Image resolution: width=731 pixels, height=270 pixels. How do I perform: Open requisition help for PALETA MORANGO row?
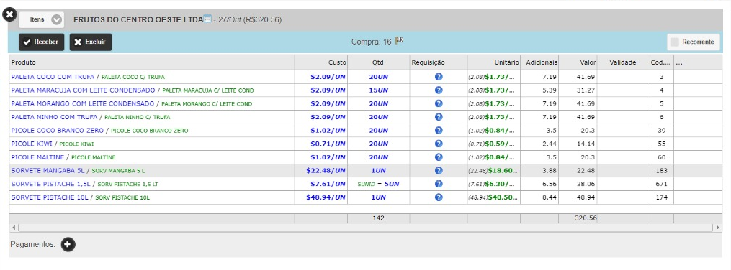(439, 103)
